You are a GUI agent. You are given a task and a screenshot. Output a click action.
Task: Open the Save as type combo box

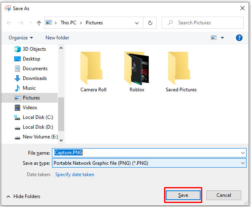pyautogui.click(x=149, y=163)
